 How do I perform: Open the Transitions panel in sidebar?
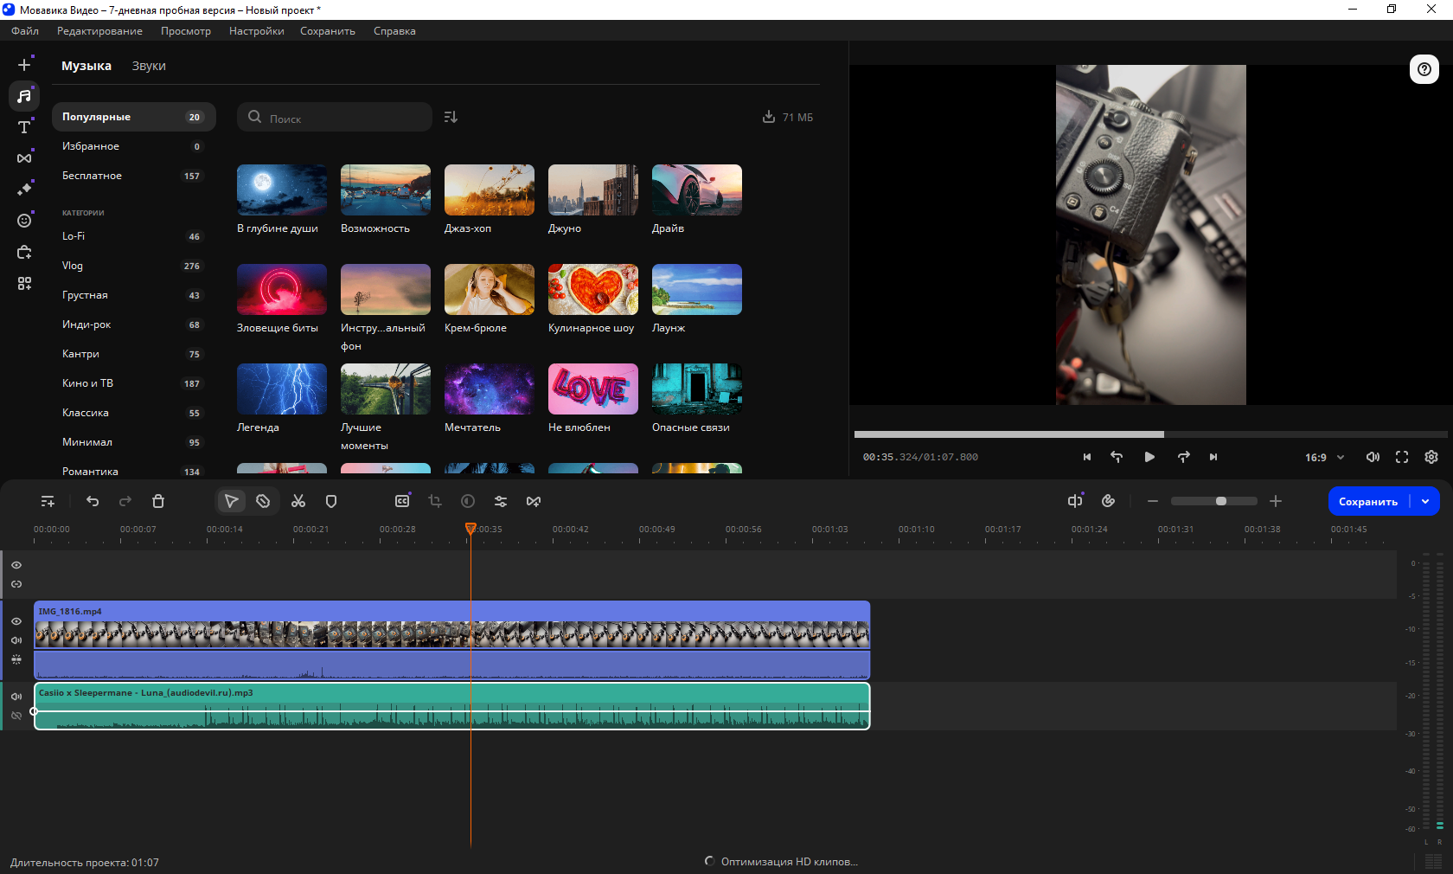pyautogui.click(x=24, y=158)
